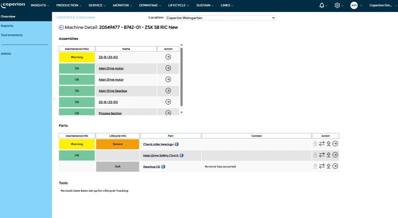
Task: Open the Check roller bearings part link
Action: point(158,144)
